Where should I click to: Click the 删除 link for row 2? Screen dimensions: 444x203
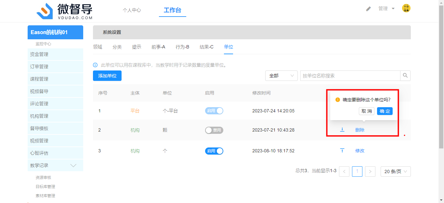point(360,130)
